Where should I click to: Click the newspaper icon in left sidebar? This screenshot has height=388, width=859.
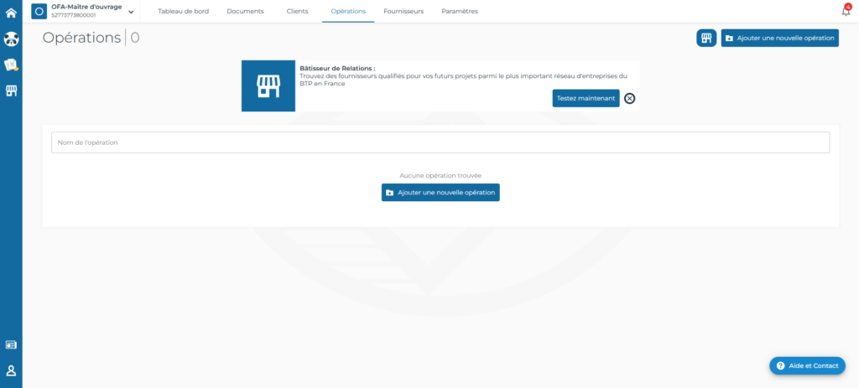point(11,344)
